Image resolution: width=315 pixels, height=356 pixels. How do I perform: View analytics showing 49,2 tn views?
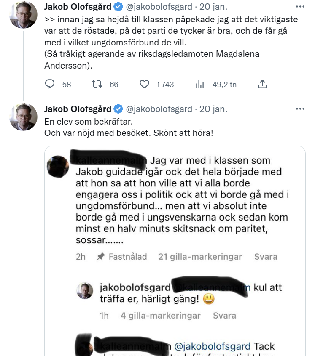tap(200, 84)
